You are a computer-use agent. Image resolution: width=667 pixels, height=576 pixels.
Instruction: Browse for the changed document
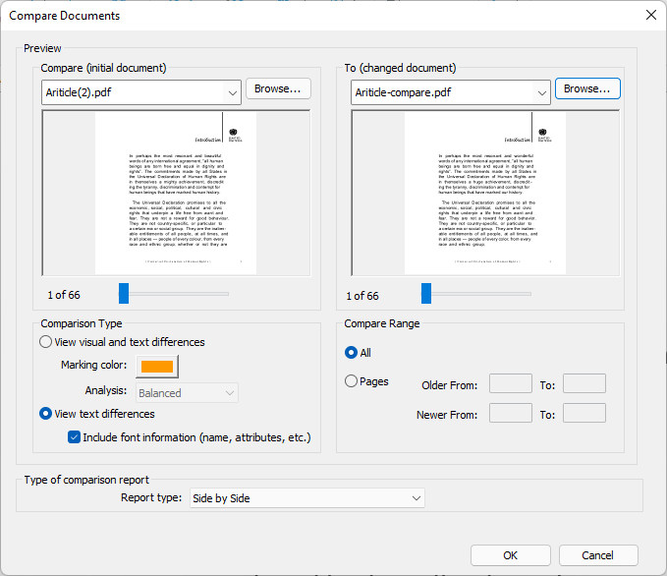click(587, 88)
